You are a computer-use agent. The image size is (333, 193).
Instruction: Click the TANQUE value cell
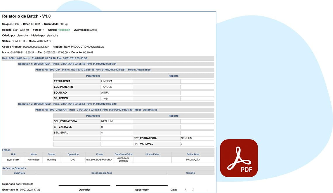(117, 87)
